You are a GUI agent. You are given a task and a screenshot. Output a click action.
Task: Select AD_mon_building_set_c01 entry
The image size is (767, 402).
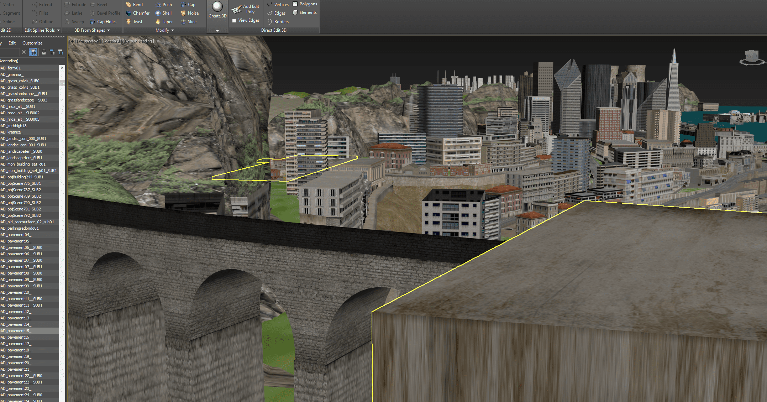30,164
